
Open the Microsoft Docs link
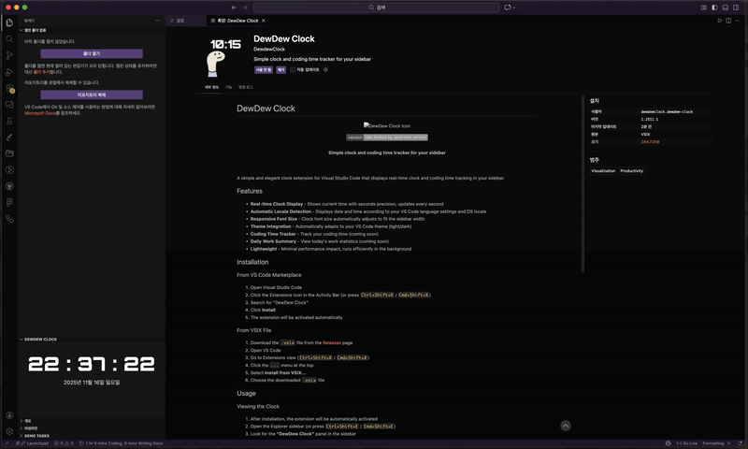(x=40, y=113)
